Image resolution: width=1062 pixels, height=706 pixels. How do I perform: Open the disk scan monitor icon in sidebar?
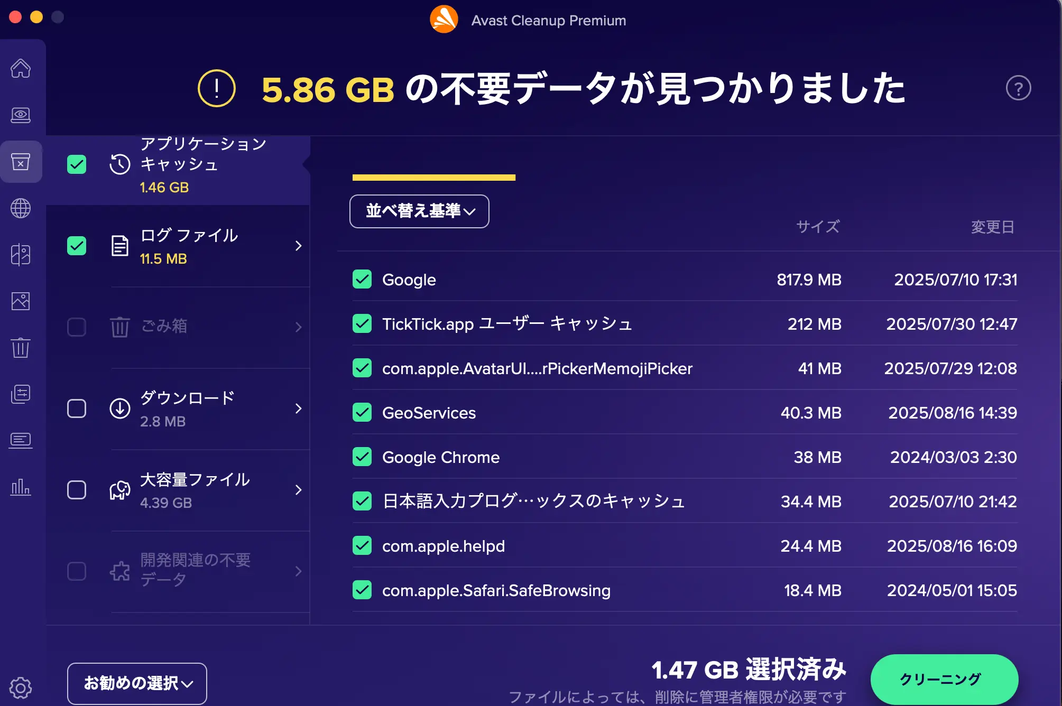[x=21, y=115]
